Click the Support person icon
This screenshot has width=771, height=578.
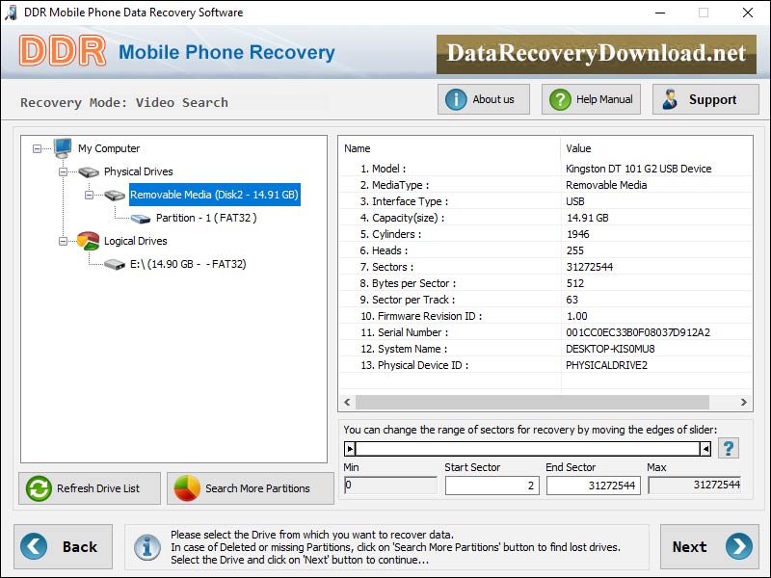pos(673,98)
